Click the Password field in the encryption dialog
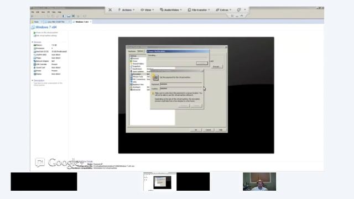The width and height of the screenshot is (354, 199). click(x=181, y=84)
